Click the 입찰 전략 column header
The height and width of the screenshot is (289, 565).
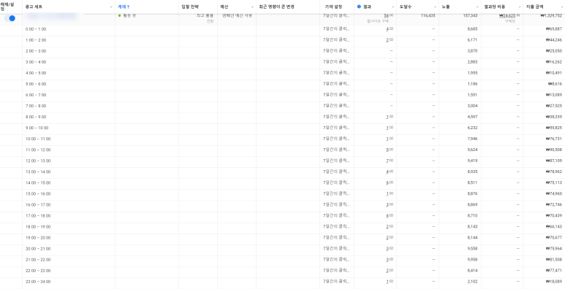190,7
